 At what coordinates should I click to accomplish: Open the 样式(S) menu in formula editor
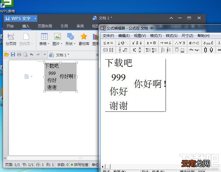click(172, 36)
